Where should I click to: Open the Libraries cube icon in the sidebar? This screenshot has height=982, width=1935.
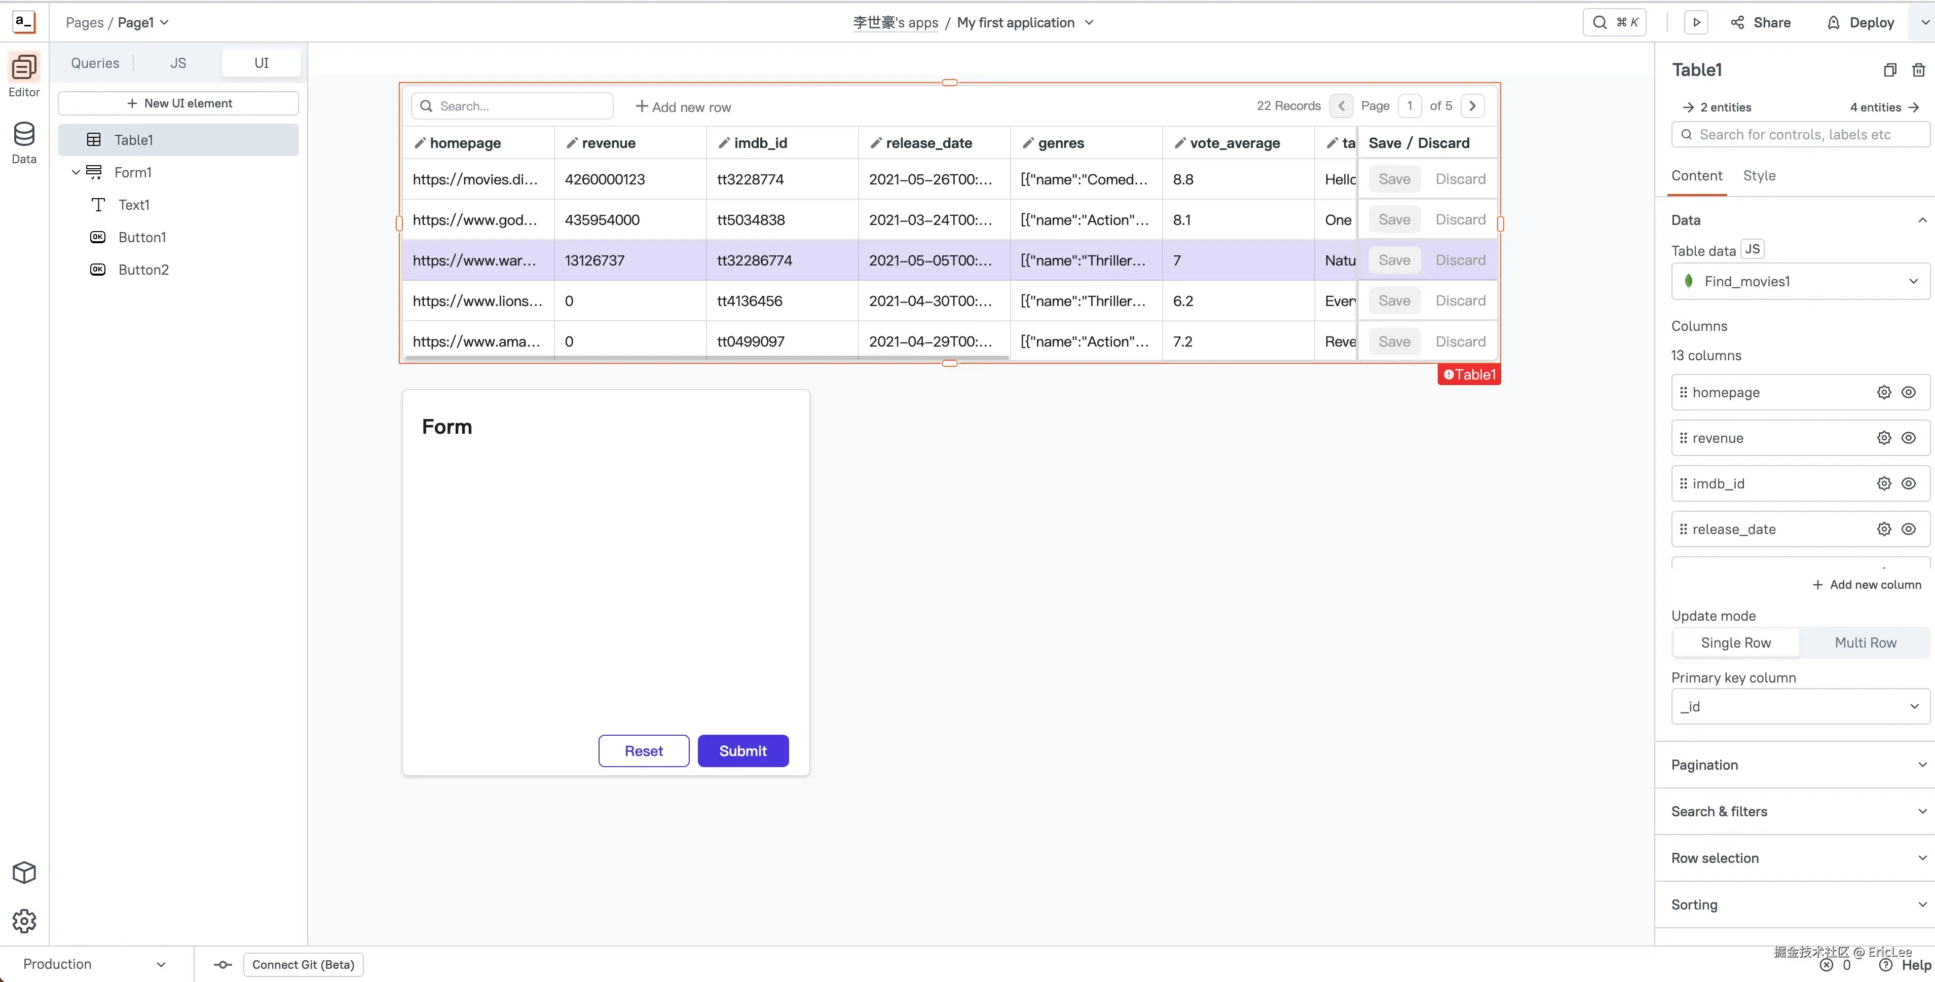[24, 873]
